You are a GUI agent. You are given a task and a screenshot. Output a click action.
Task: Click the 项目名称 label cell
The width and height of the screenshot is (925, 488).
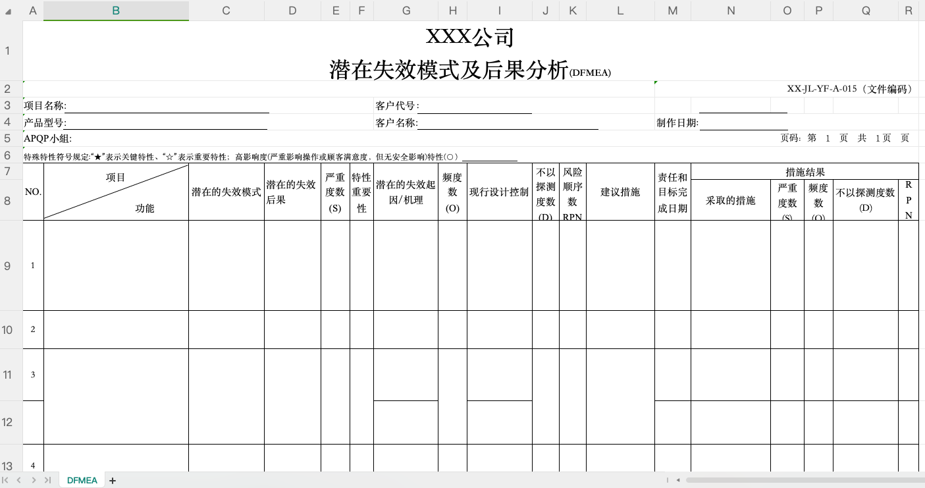40,105
